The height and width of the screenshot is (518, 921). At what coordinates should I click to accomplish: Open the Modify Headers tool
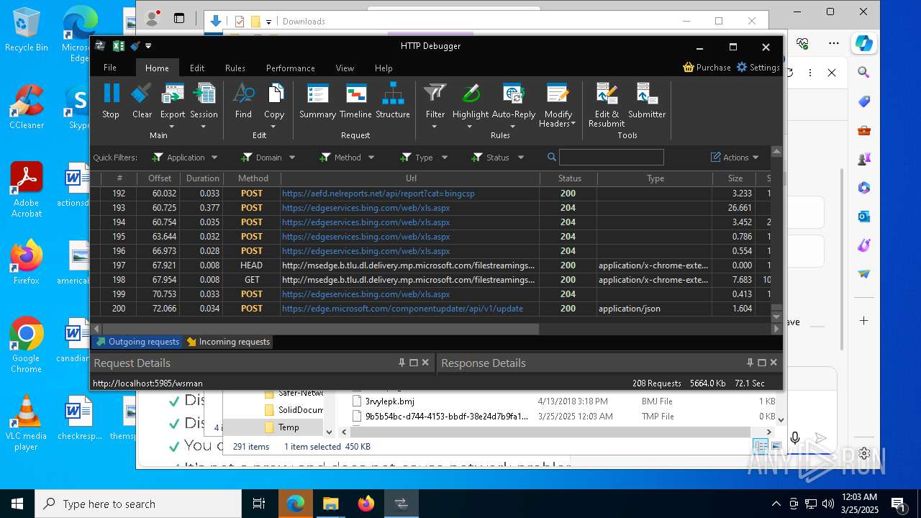coord(558,105)
